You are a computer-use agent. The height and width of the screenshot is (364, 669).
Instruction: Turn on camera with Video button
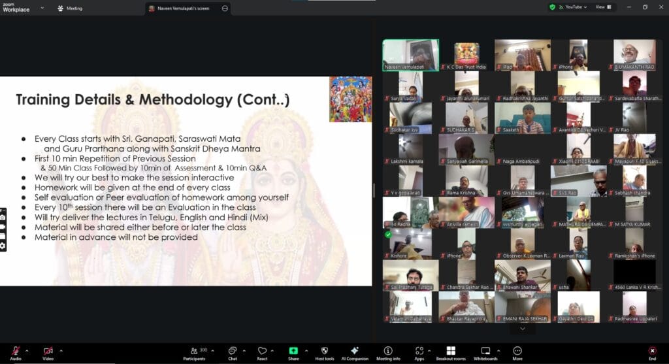[48, 352]
